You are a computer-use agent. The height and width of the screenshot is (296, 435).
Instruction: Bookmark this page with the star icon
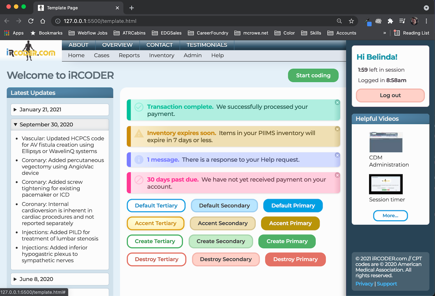click(x=351, y=21)
